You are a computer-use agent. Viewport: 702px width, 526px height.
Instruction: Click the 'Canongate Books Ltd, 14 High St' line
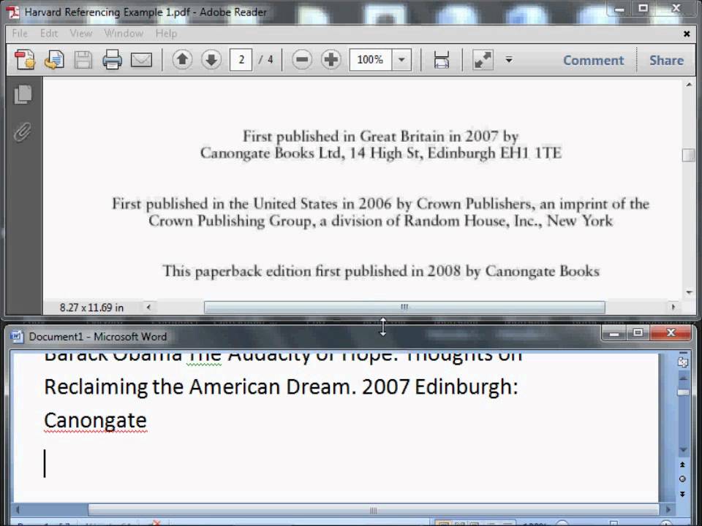[x=380, y=153]
